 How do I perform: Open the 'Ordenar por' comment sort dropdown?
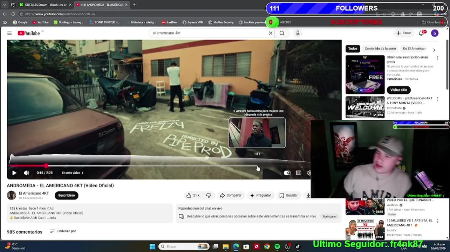coord(63,231)
